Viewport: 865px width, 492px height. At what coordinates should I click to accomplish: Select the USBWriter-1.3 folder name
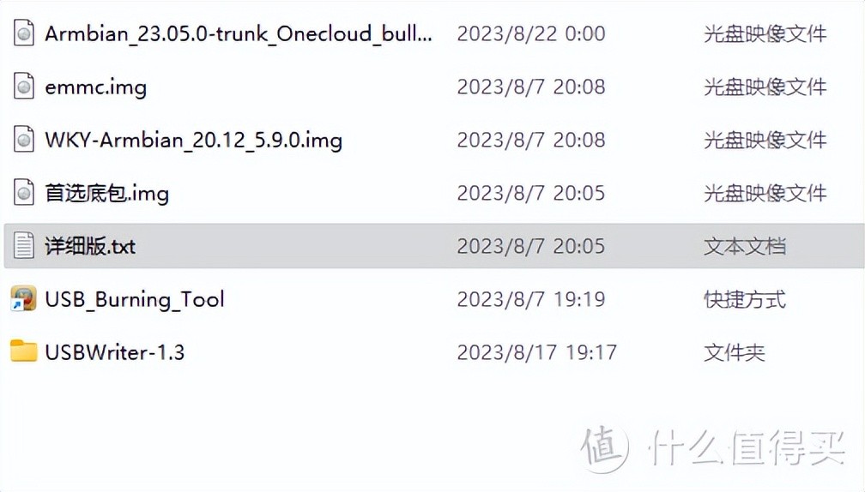point(115,352)
